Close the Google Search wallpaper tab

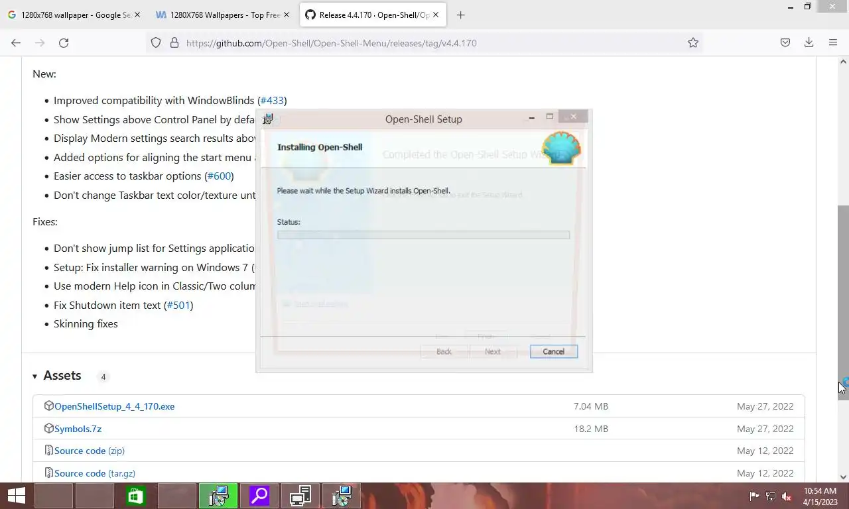[137, 15]
